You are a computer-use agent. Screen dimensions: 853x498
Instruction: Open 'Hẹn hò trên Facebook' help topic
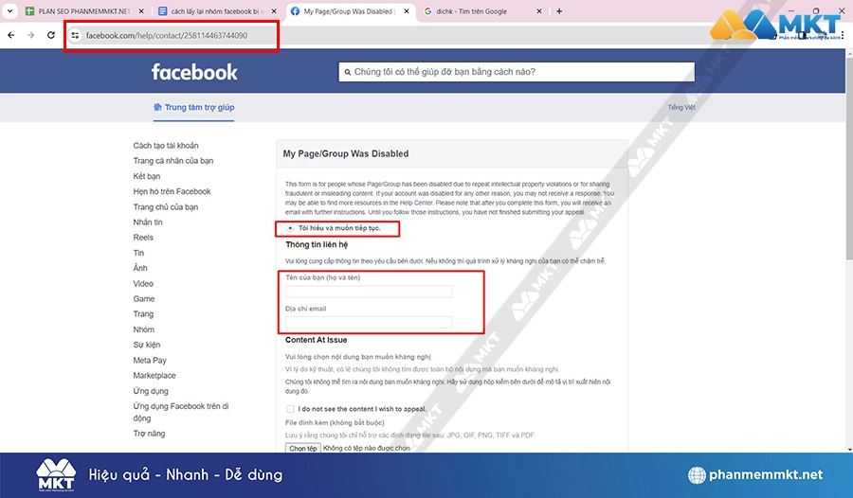point(172,191)
